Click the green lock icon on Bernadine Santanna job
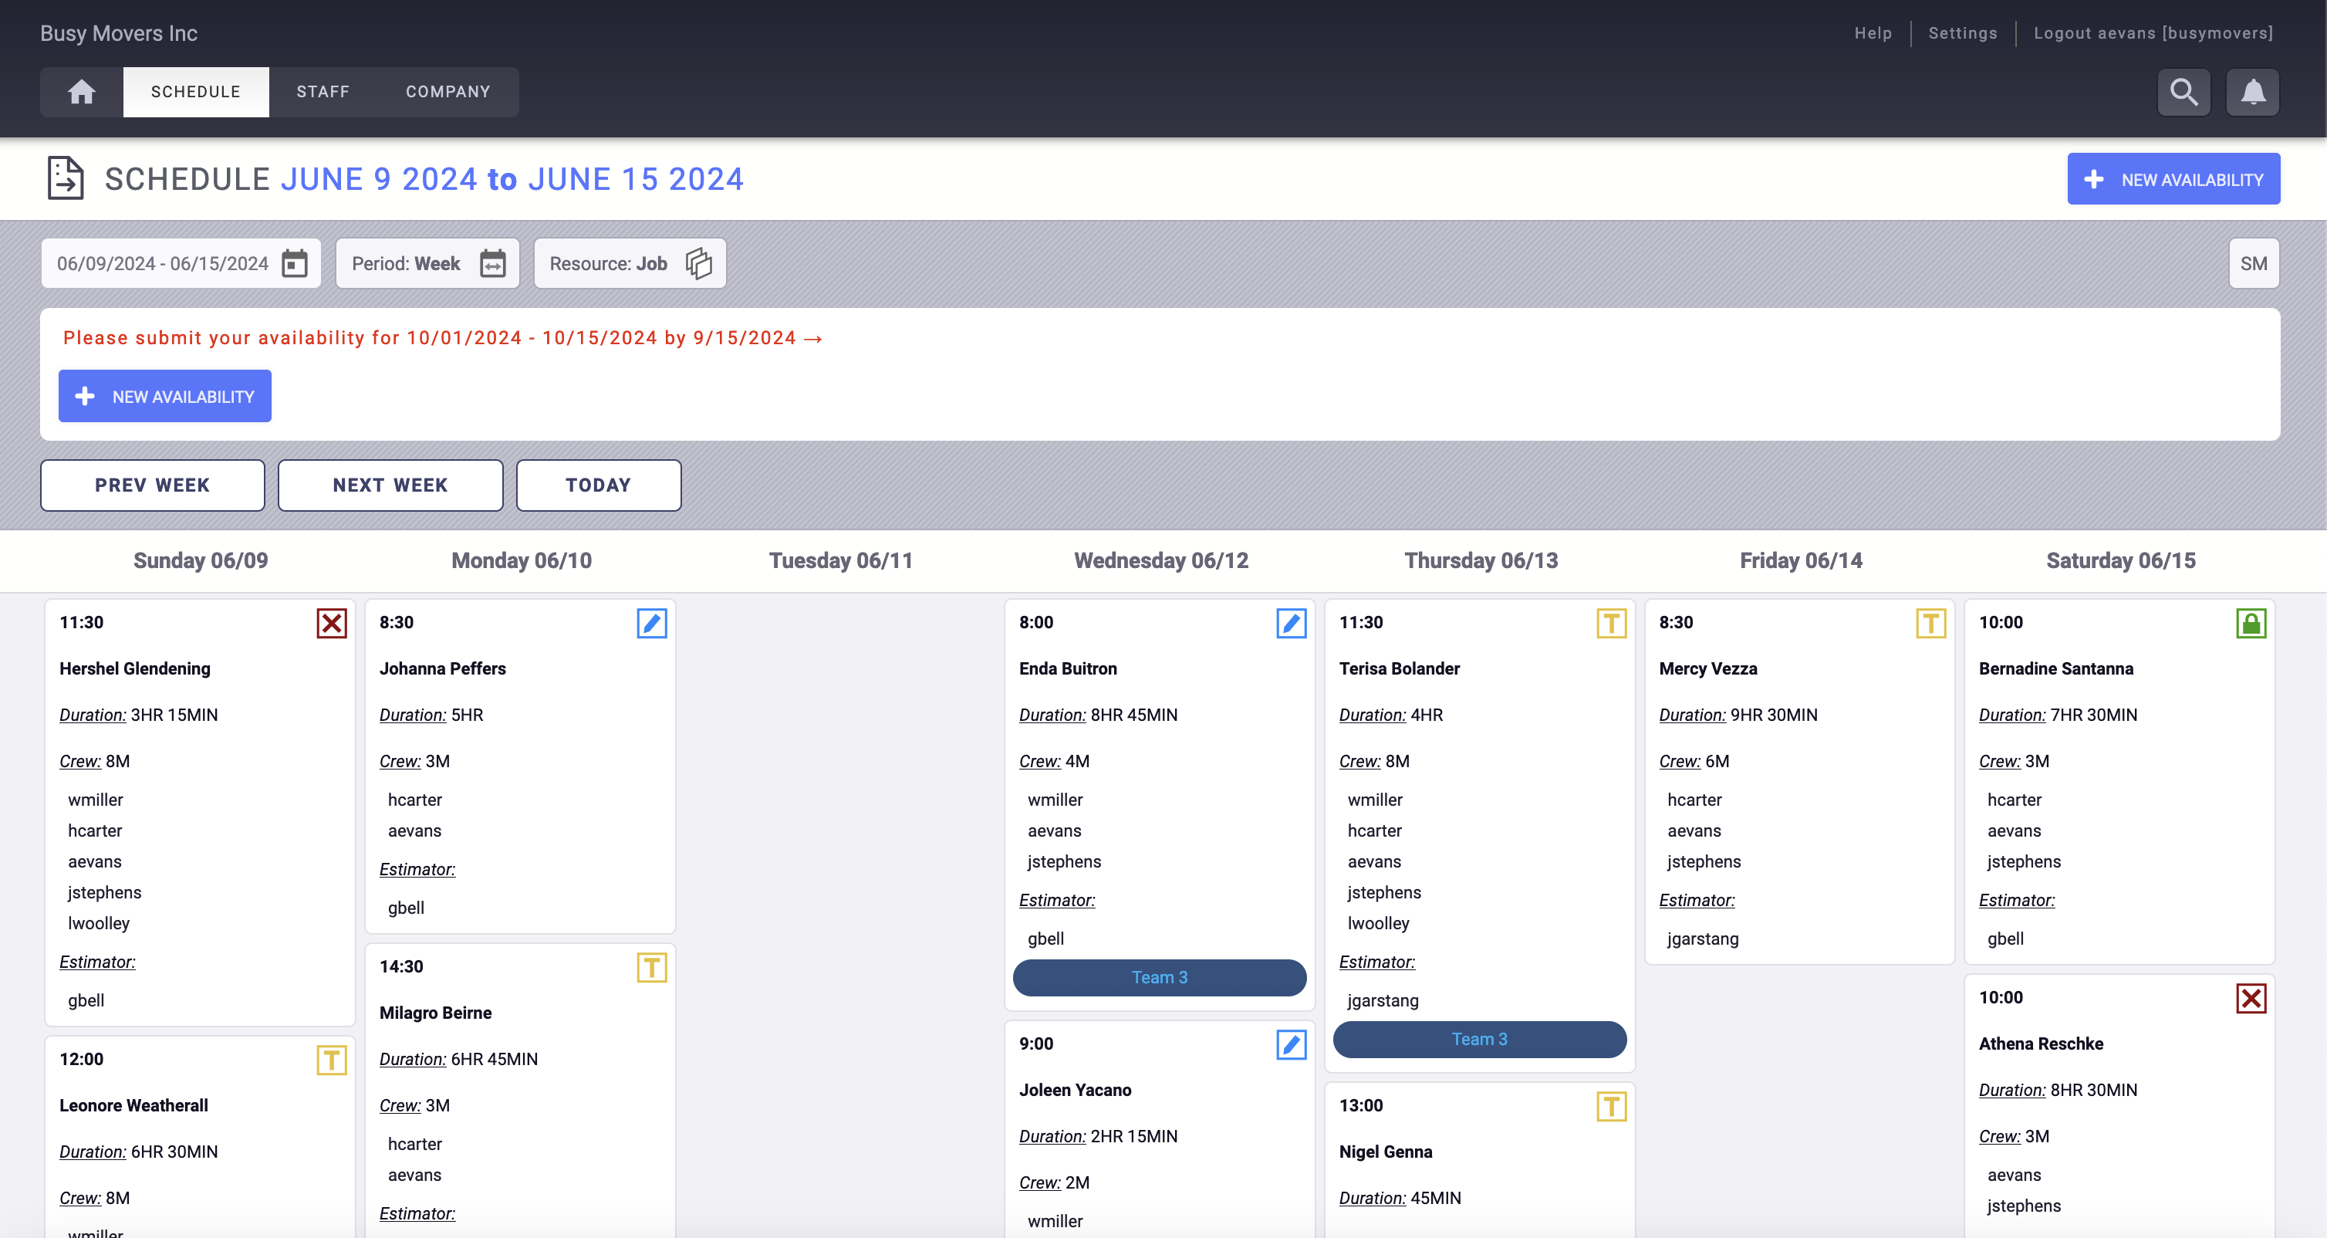The image size is (2327, 1238). [2250, 623]
